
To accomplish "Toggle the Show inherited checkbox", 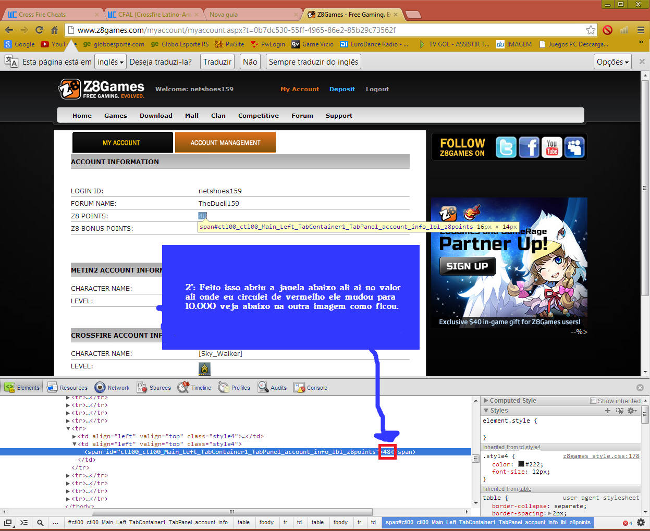I will click(593, 401).
